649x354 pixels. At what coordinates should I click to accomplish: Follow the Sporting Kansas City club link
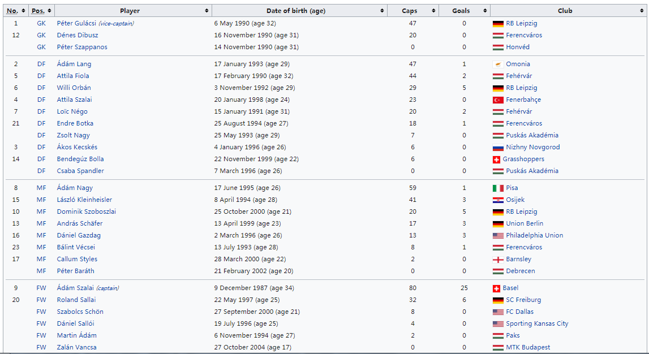(x=537, y=323)
